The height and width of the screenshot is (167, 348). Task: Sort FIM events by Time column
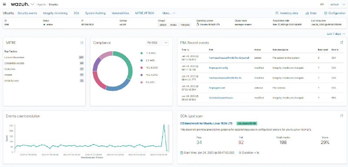point(185,50)
